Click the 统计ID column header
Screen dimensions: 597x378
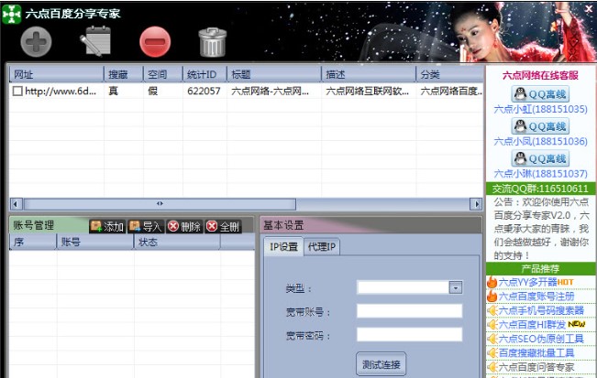point(205,74)
